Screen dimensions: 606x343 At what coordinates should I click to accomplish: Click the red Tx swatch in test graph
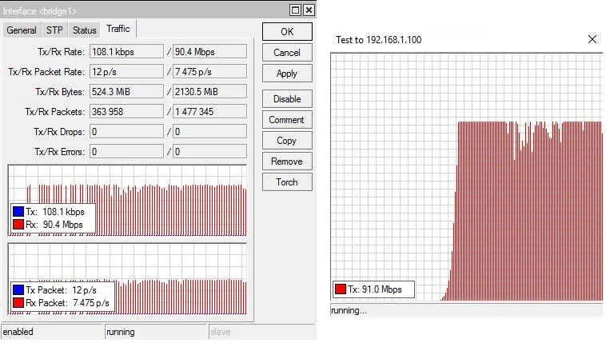[341, 289]
